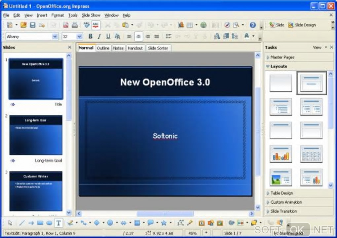Select the smiley Symbol Shapes tool
Screen dimensions: 337x238
click(x=110, y=223)
